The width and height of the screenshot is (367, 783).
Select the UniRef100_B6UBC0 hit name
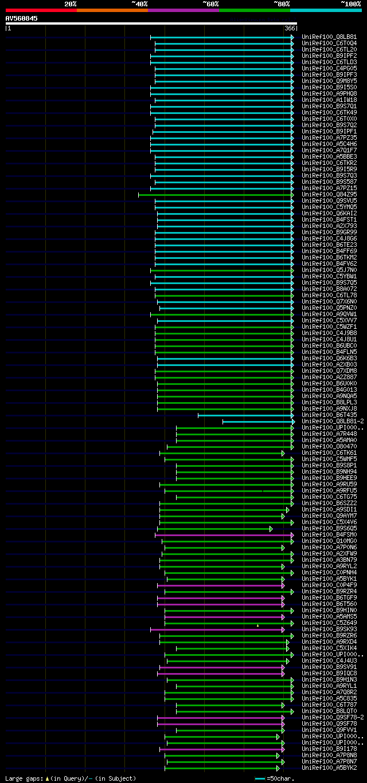tap(329, 346)
